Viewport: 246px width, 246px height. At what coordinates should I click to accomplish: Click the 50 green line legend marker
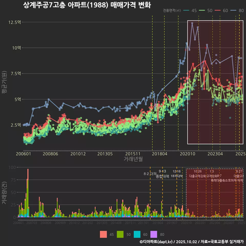click(x=202, y=11)
